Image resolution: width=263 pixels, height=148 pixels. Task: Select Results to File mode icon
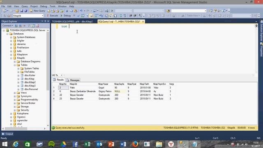coord(115,16)
